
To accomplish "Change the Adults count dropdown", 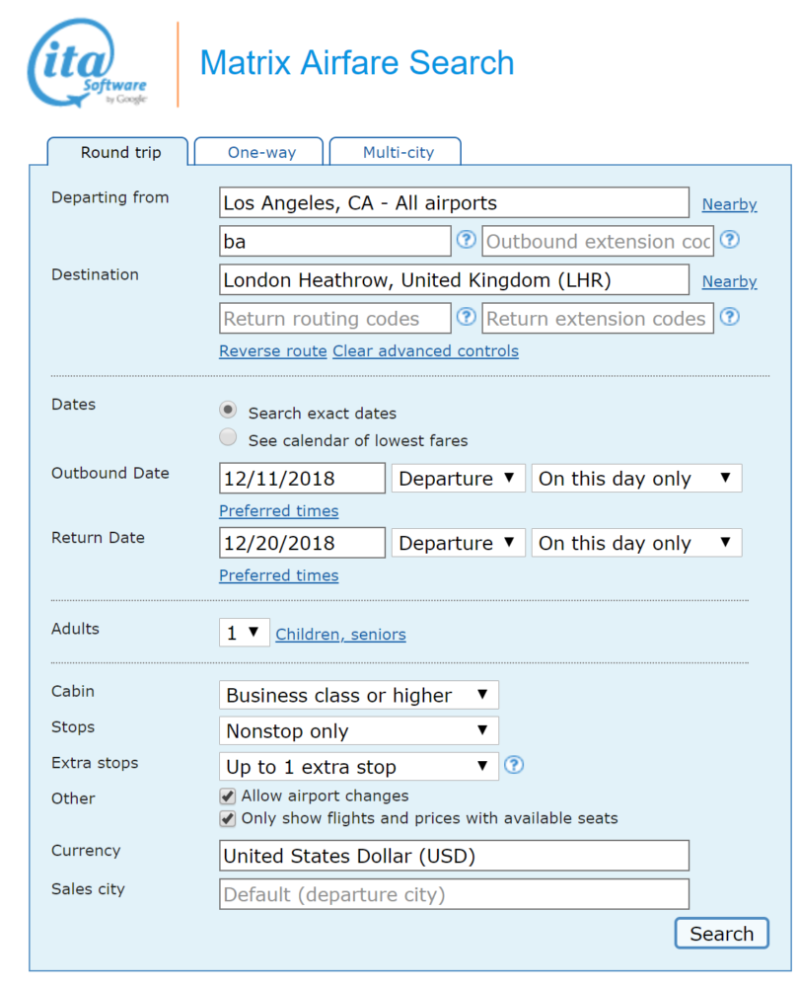I will 244,632.
